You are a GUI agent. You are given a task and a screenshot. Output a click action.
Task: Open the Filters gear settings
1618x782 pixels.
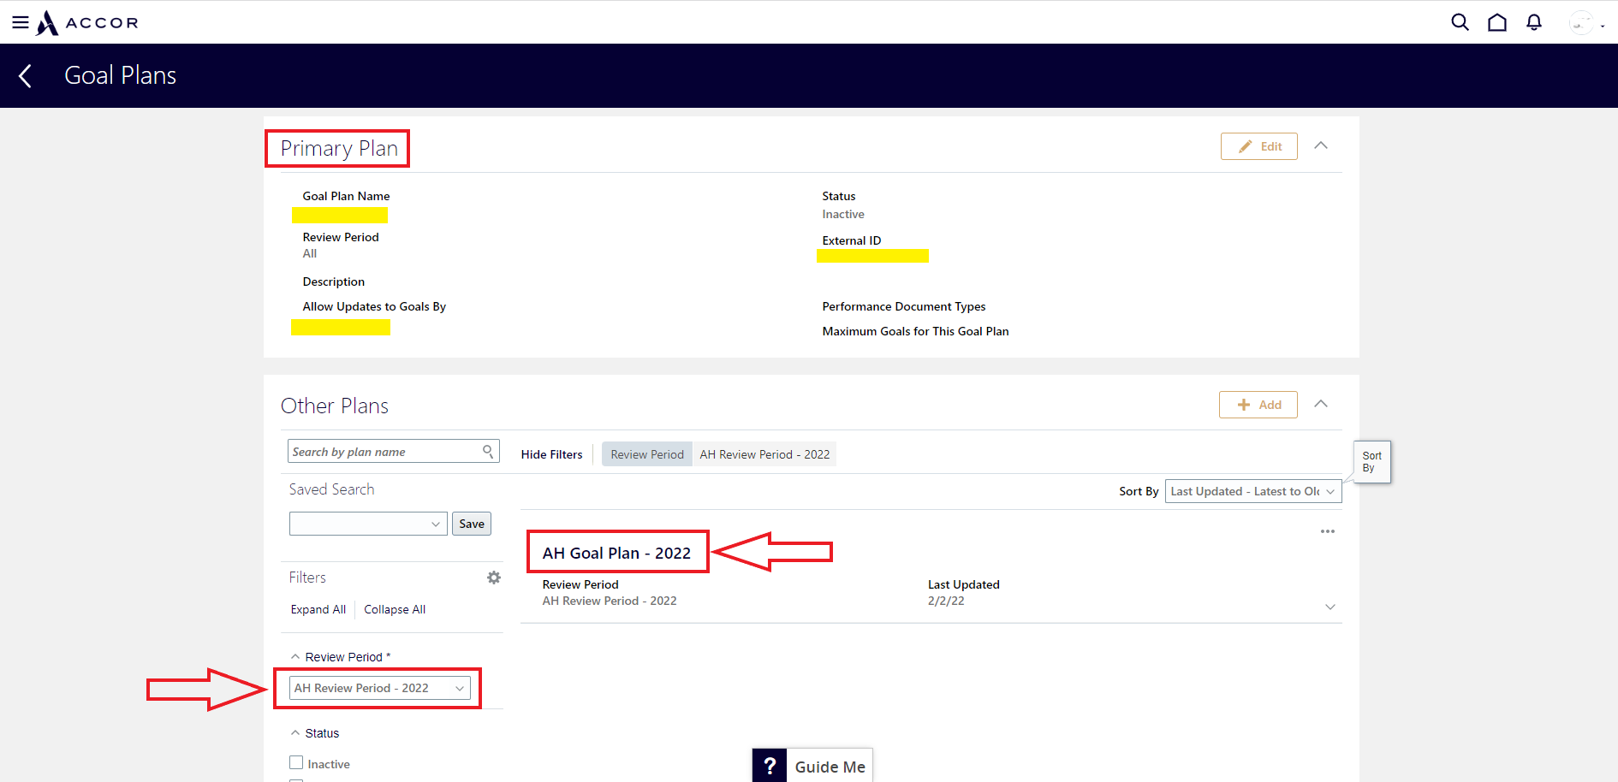494,578
